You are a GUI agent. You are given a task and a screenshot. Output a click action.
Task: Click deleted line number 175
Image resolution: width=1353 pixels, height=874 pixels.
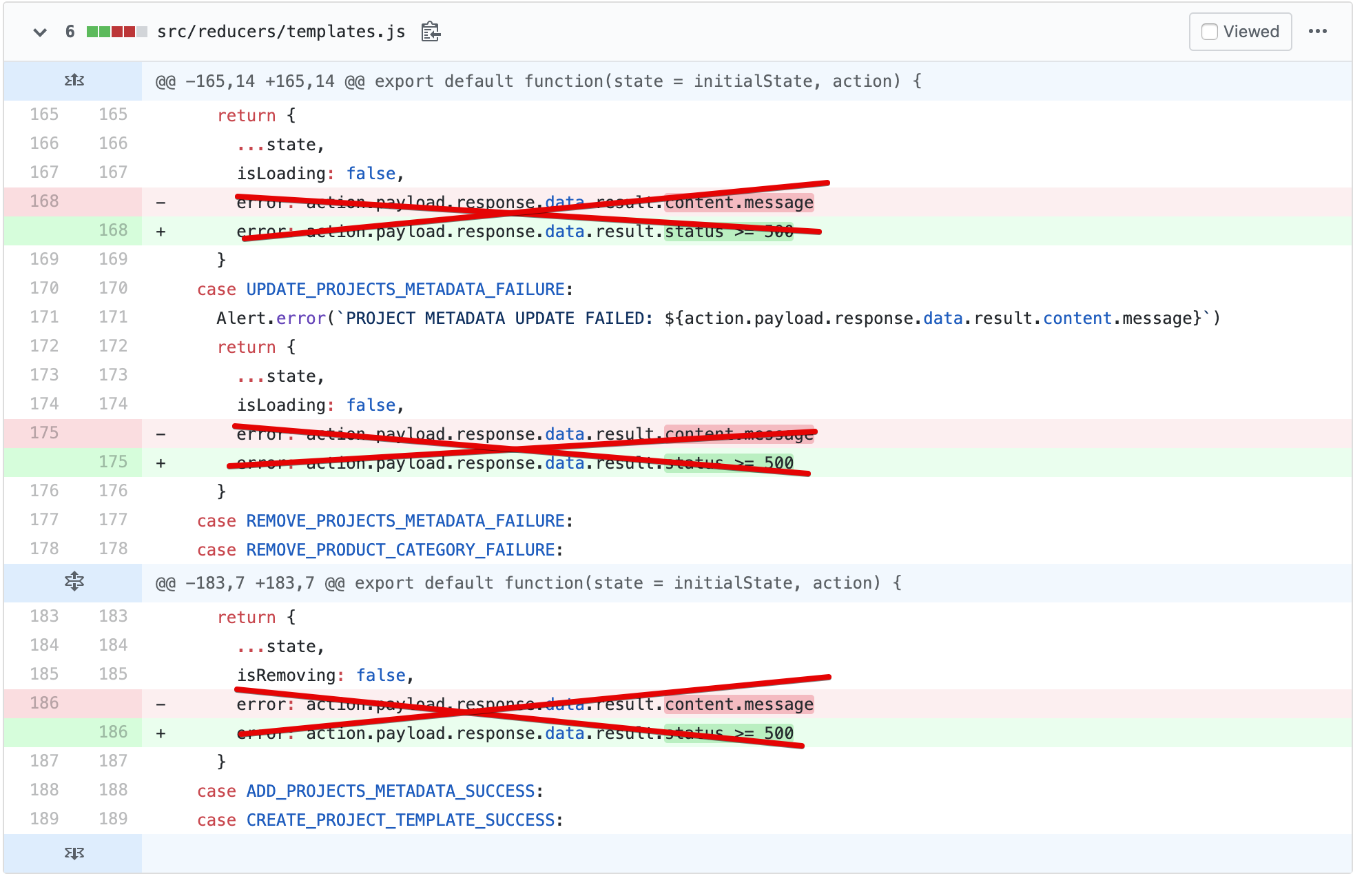tap(44, 433)
